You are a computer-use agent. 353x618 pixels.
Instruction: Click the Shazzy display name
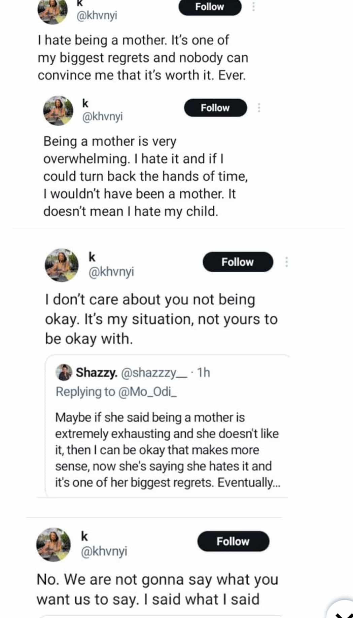tap(97, 373)
